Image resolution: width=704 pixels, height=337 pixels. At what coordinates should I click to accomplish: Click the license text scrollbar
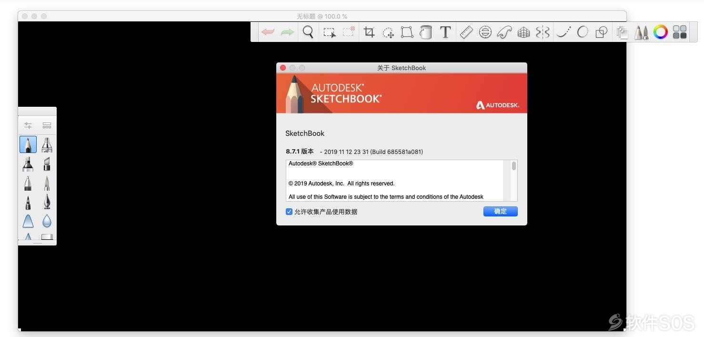tap(514, 166)
